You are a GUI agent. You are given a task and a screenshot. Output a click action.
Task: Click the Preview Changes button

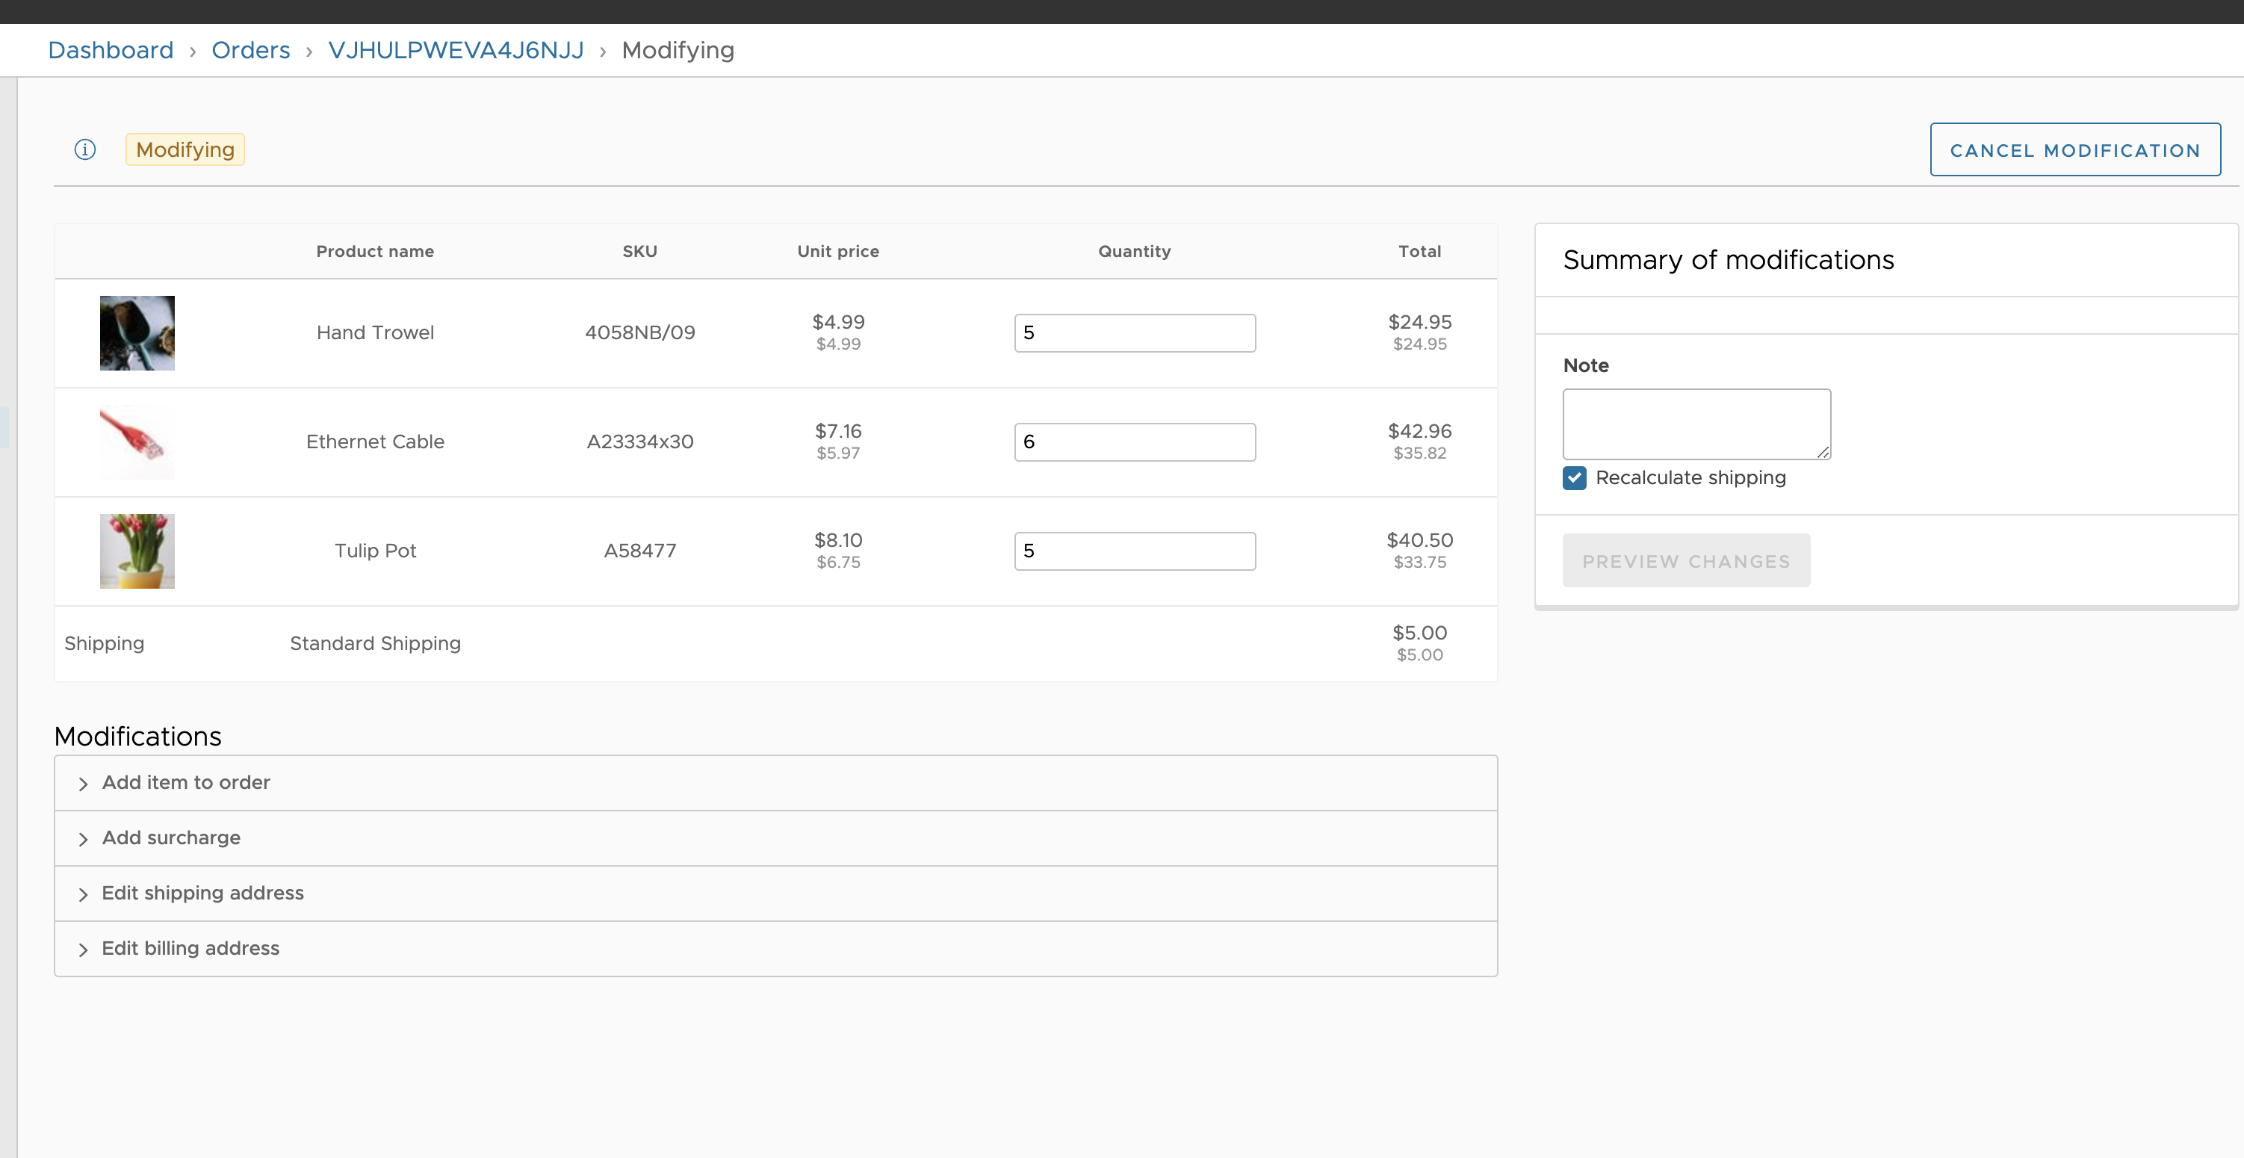(1685, 561)
